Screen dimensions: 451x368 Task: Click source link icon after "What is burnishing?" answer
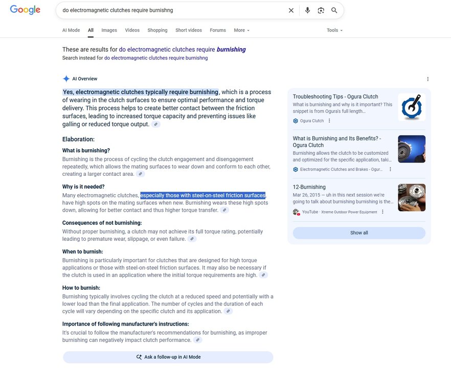[141, 174]
